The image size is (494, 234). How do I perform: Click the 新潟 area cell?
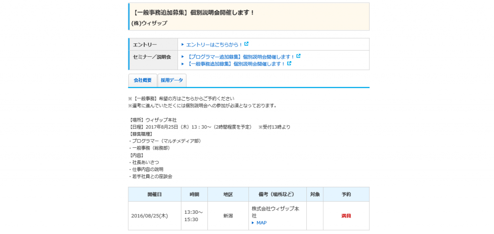click(228, 216)
